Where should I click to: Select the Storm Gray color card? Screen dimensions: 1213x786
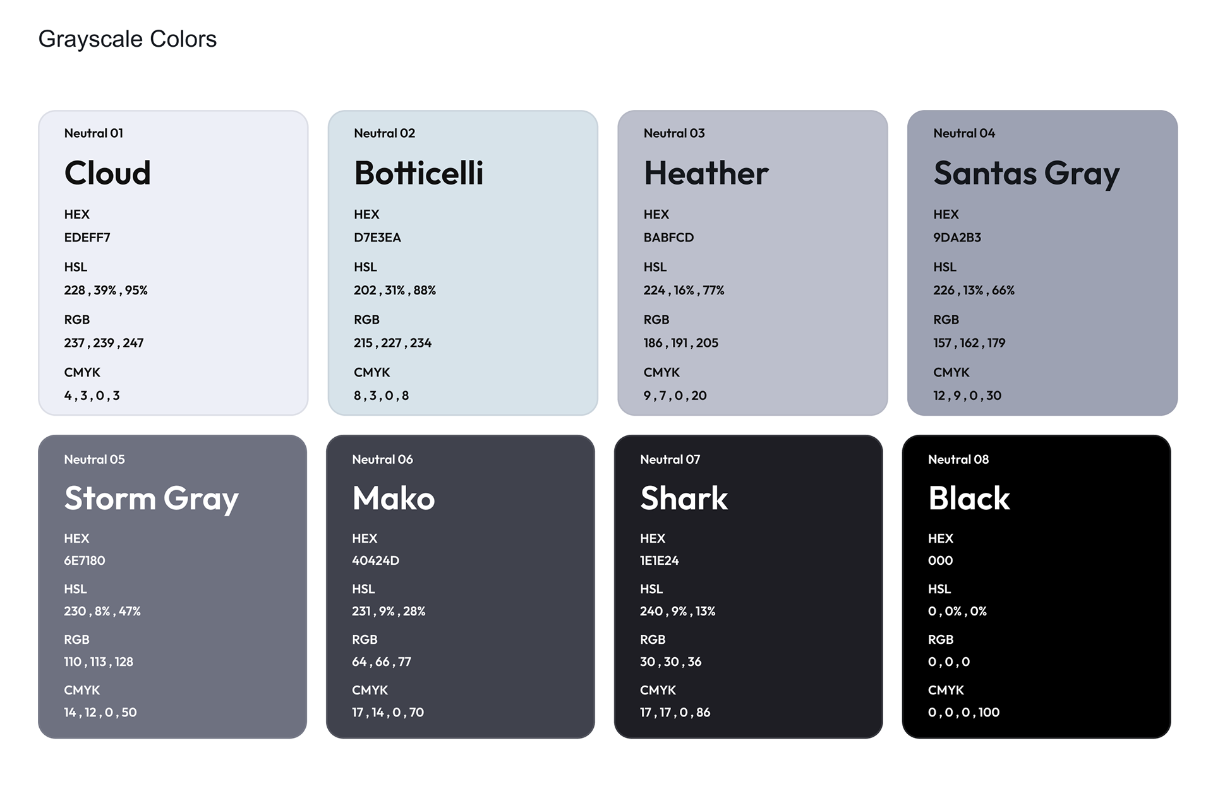click(x=172, y=586)
